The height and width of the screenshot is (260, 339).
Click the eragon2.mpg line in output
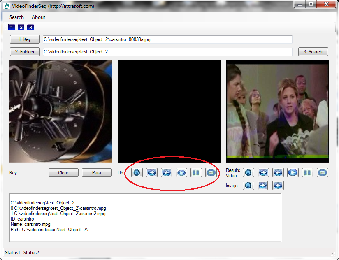pos(58,214)
